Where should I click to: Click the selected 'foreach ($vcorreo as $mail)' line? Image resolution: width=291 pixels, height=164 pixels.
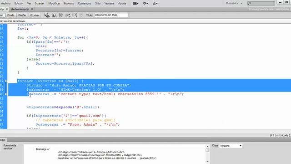pyautogui.click(x=50, y=81)
